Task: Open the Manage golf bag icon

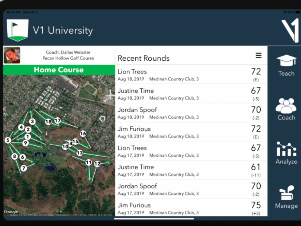Action: 286,193
